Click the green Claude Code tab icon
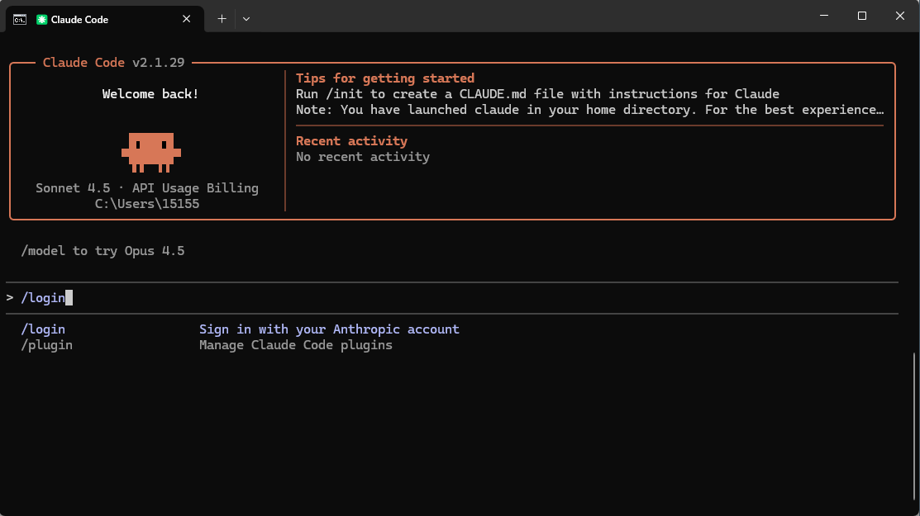Image resolution: width=920 pixels, height=516 pixels. point(41,19)
